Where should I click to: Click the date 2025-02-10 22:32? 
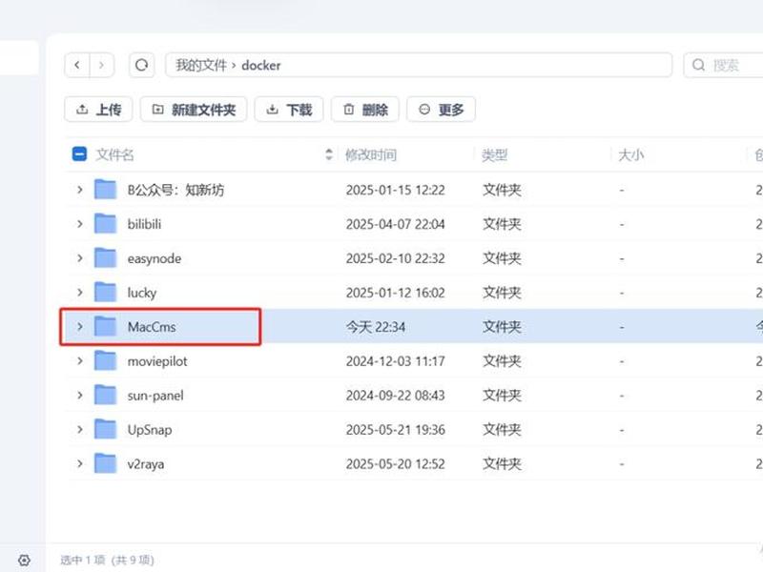pyautogui.click(x=395, y=258)
